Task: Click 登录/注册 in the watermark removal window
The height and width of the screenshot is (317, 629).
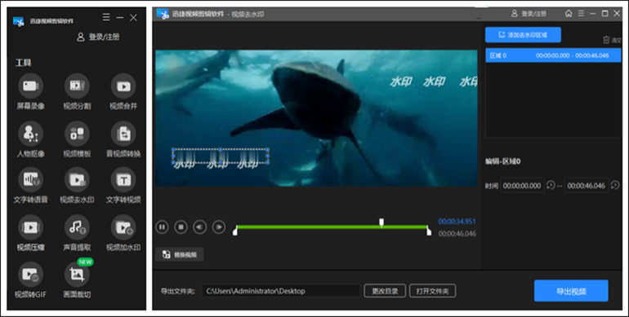Action: point(529,14)
